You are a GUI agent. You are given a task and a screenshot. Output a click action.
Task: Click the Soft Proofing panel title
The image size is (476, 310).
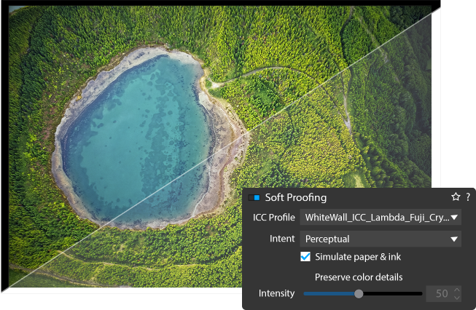click(x=296, y=198)
